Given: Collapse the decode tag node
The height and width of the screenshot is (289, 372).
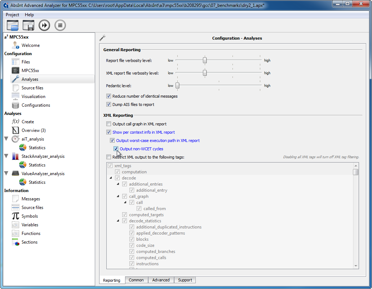Looking at the screenshot, I should pyautogui.click(x=111, y=178).
